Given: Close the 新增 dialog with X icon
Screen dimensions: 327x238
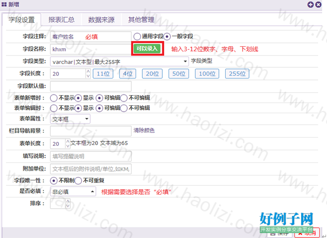Looking at the screenshot, I should [x=318, y=4].
